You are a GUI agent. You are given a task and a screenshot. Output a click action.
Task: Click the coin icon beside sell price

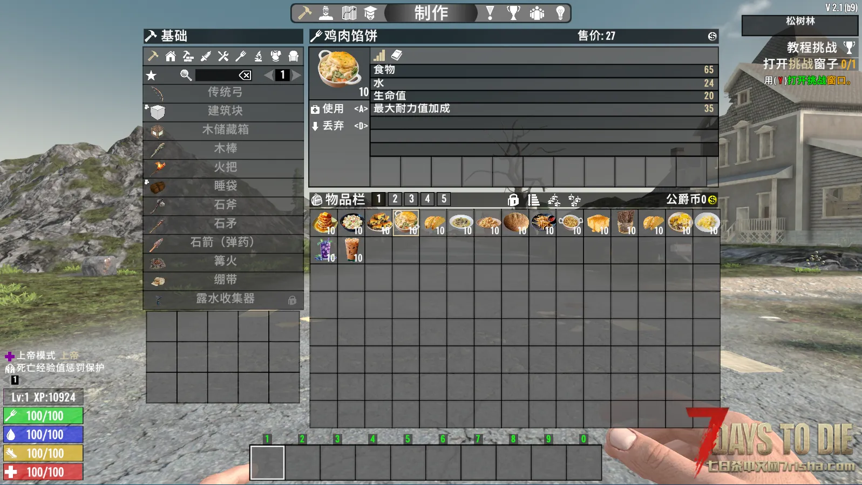pos(712,36)
